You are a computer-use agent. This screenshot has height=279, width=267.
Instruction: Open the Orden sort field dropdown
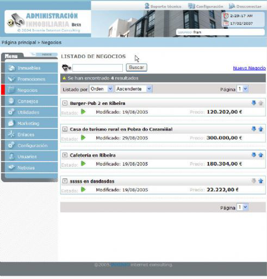tap(101, 89)
